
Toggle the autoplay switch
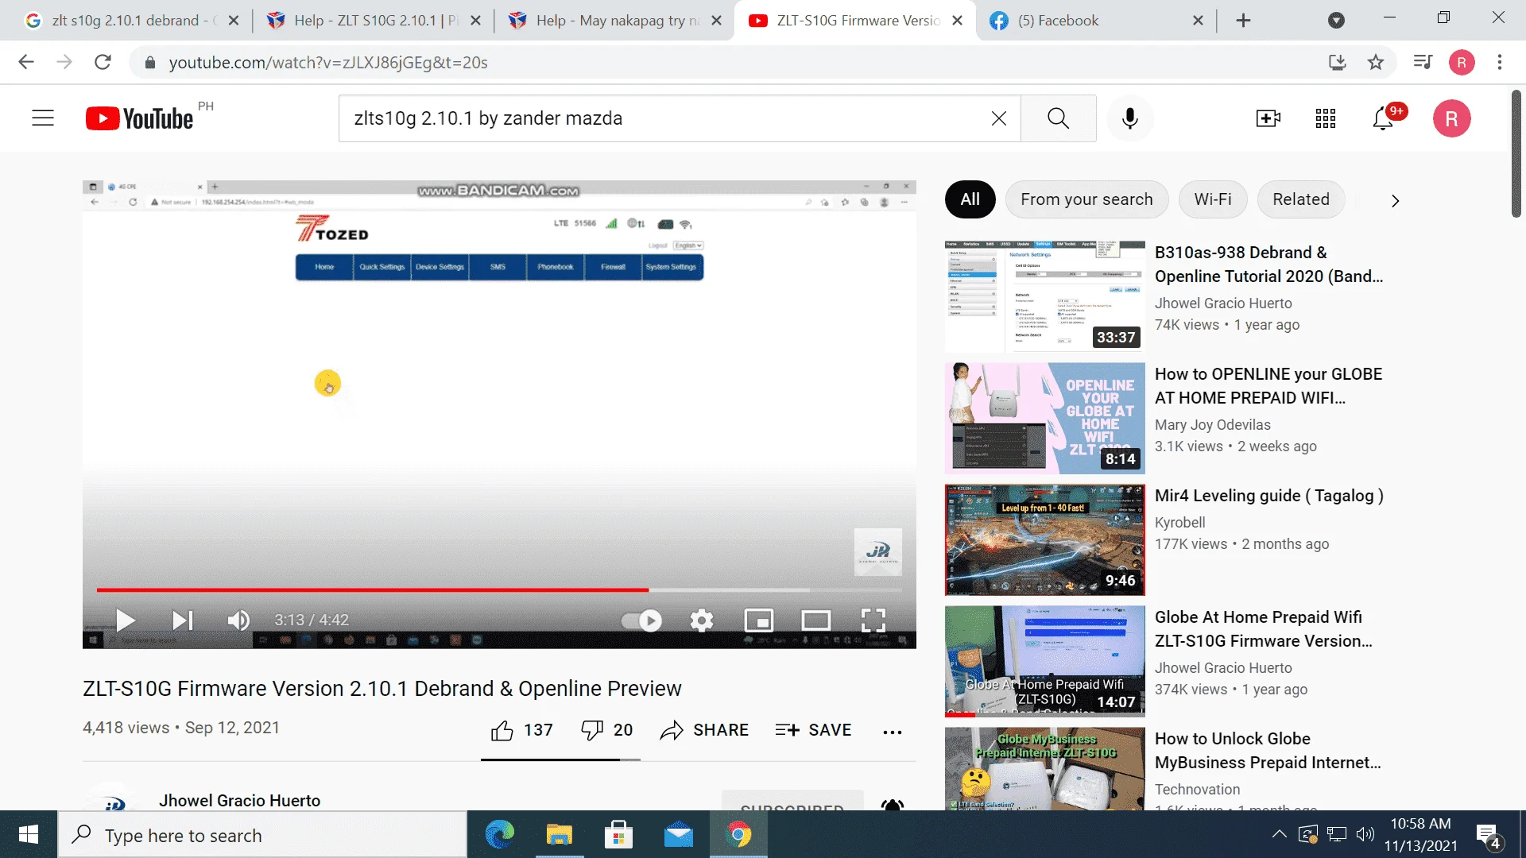pos(642,620)
